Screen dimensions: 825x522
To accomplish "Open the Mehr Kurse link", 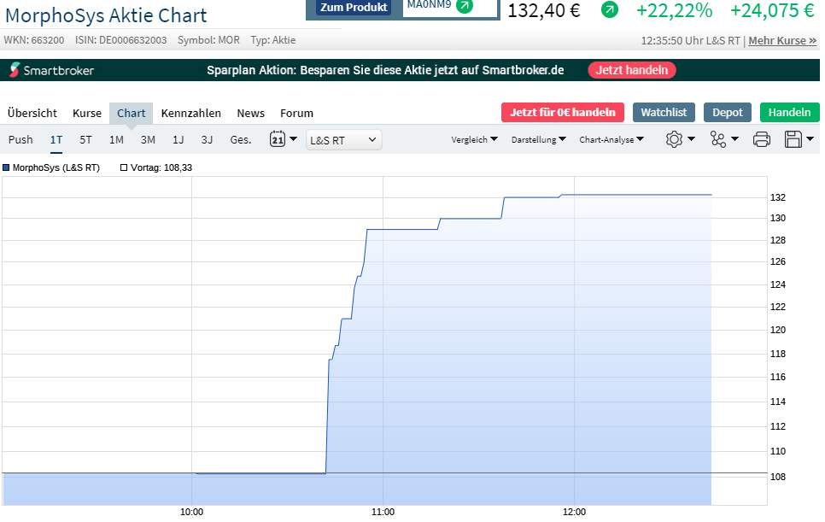I will click(x=782, y=40).
